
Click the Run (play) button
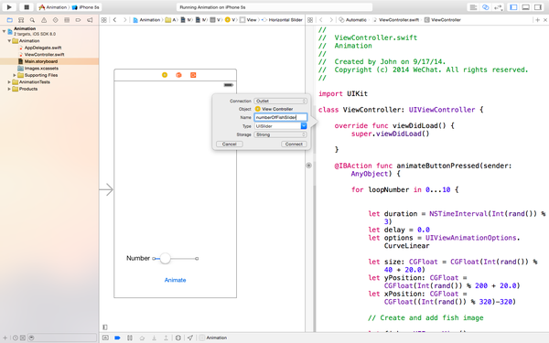pyautogui.click(x=9, y=7)
